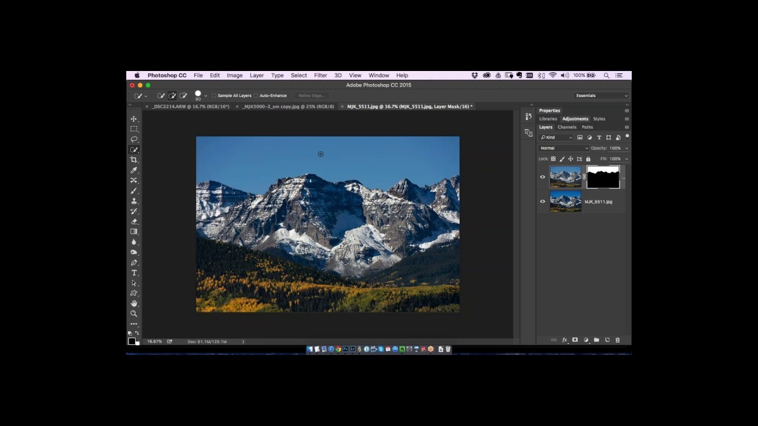Click Add layer style fx icon
This screenshot has width=758, height=426.
[x=564, y=340]
